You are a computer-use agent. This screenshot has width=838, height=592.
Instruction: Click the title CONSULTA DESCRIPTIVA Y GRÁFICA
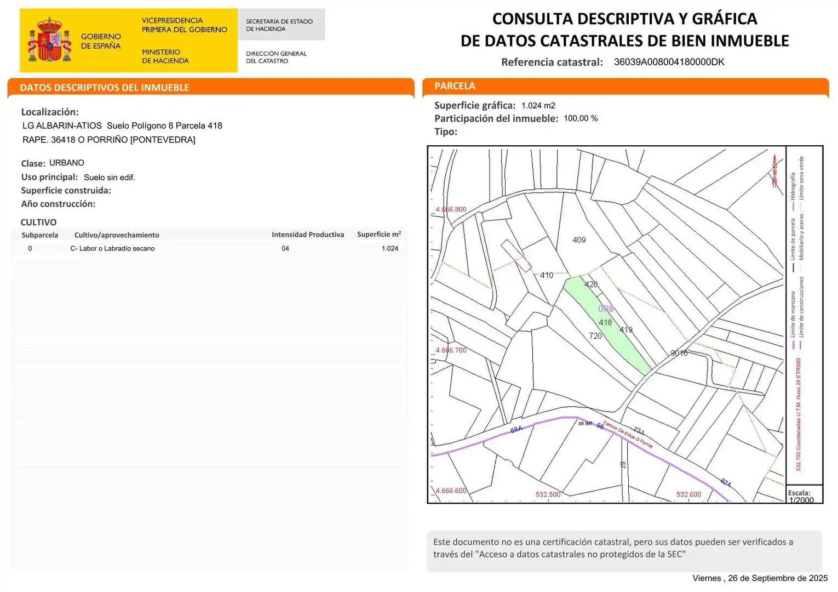[x=624, y=18]
